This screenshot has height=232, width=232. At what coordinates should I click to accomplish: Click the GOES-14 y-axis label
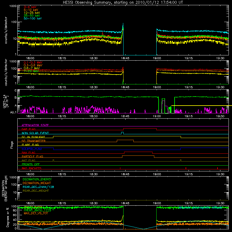tap(6, 101)
